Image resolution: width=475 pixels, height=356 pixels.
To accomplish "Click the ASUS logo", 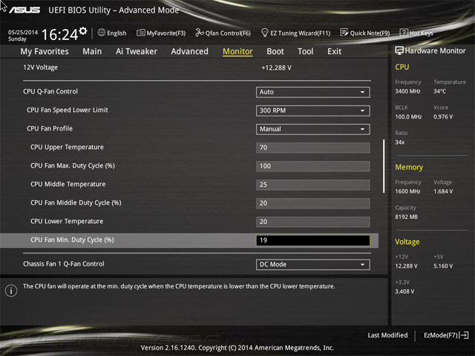I will (x=24, y=10).
